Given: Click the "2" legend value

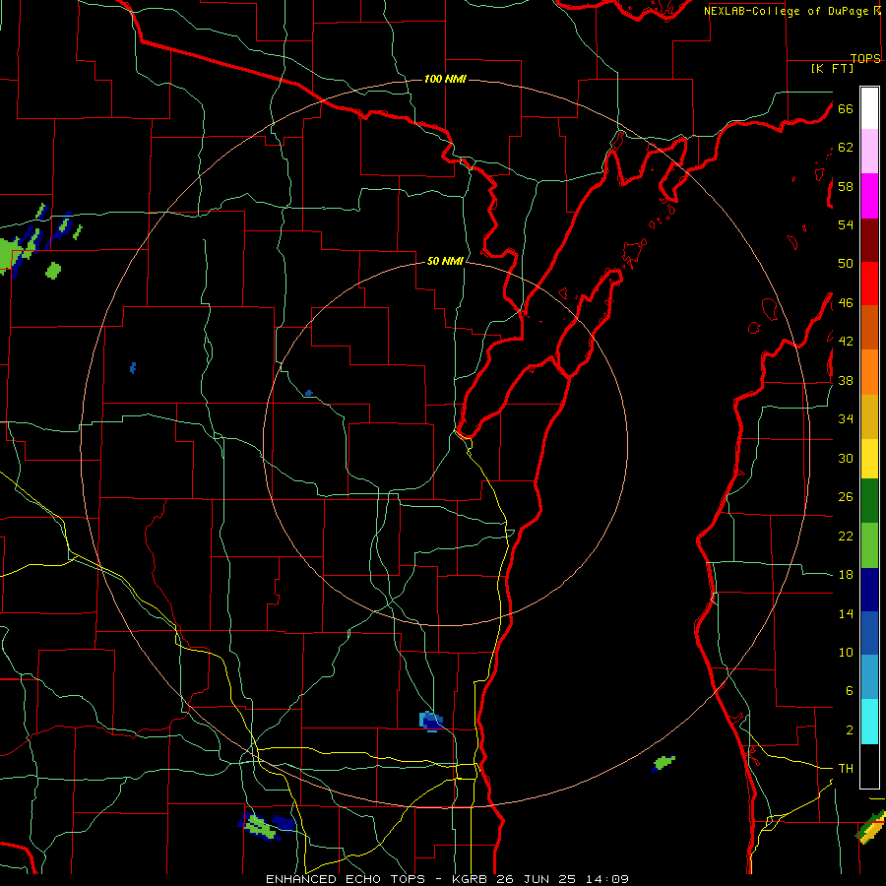Looking at the screenshot, I should pos(849,730).
